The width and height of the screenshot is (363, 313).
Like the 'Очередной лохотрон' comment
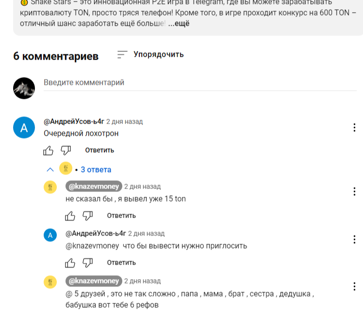(x=48, y=151)
